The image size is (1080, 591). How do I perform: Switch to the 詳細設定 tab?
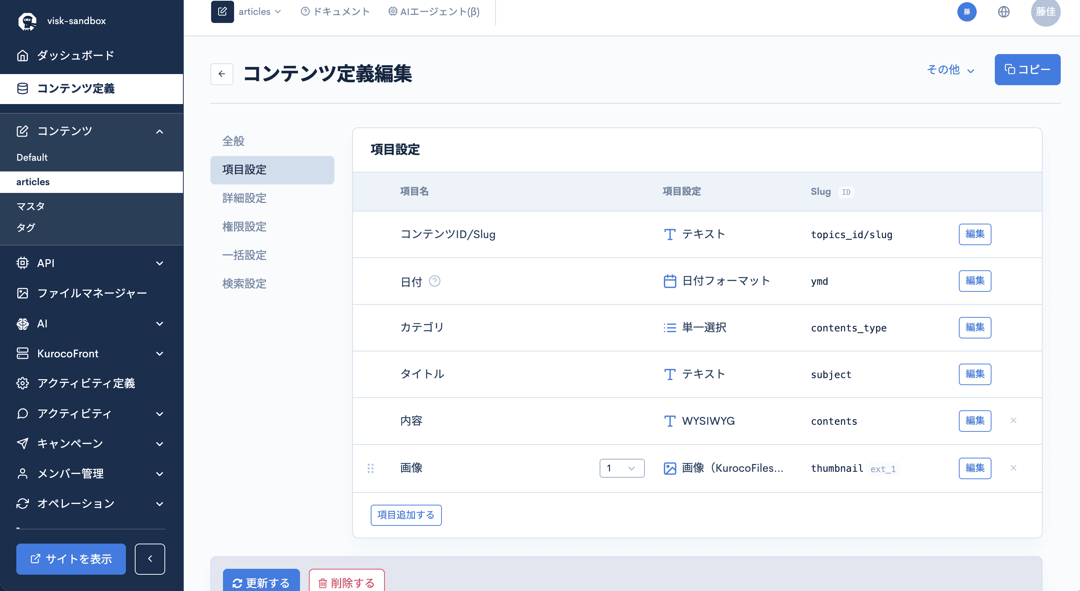(x=244, y=198)
